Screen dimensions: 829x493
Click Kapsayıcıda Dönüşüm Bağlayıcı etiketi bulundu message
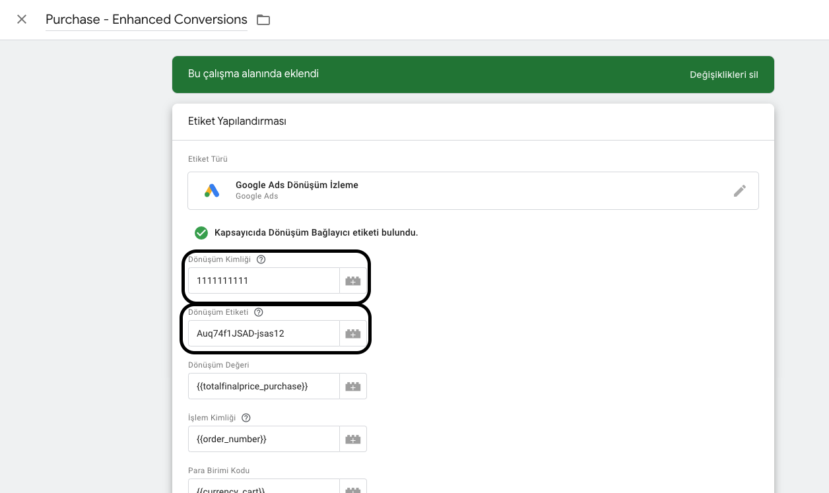tap(316, 233)
